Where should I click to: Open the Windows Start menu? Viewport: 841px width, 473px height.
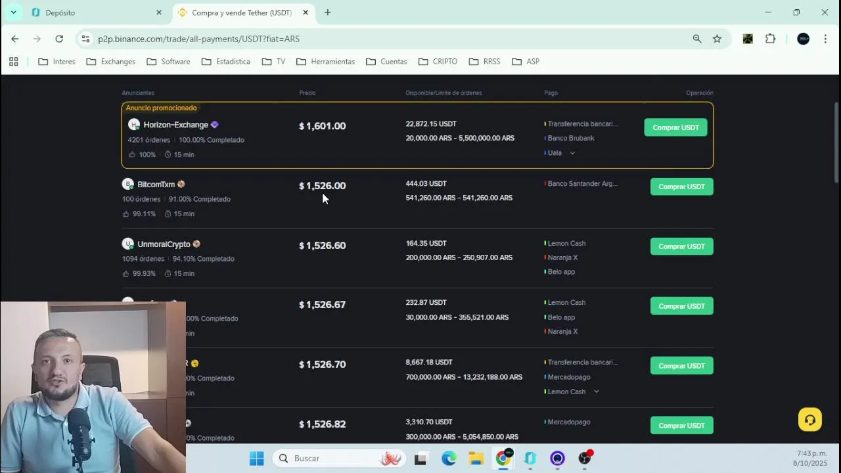pyautogui.click(x=256, y=459)
